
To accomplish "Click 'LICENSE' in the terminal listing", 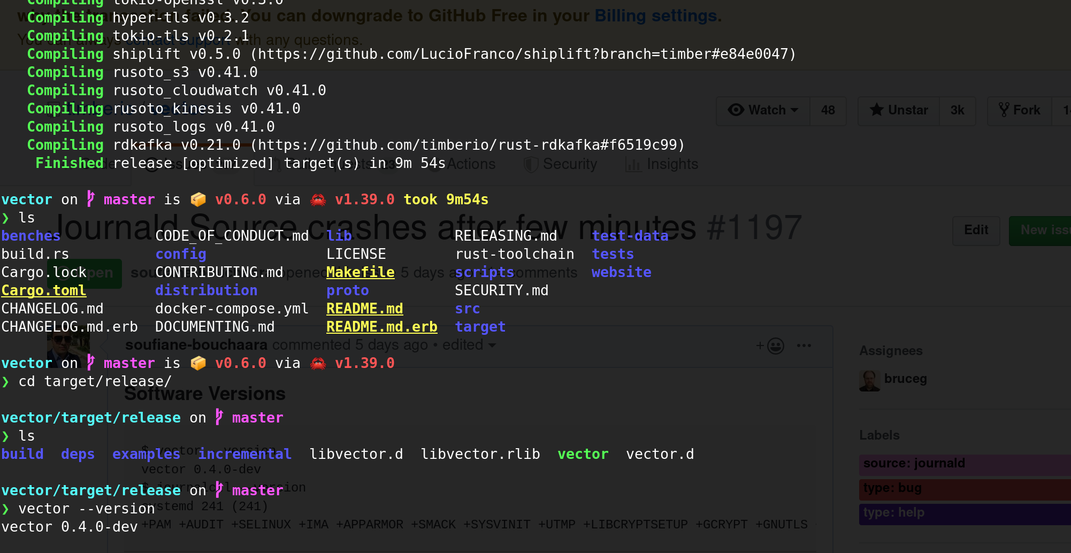I will 356,255.
